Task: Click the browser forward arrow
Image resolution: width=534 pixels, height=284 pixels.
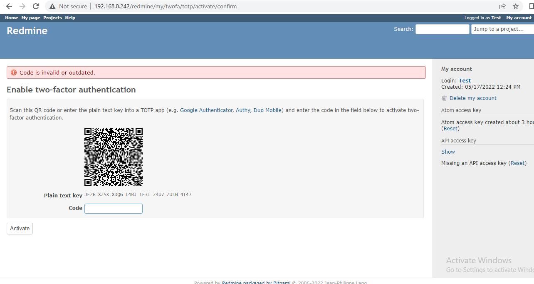Action: [x=22, y=6]
